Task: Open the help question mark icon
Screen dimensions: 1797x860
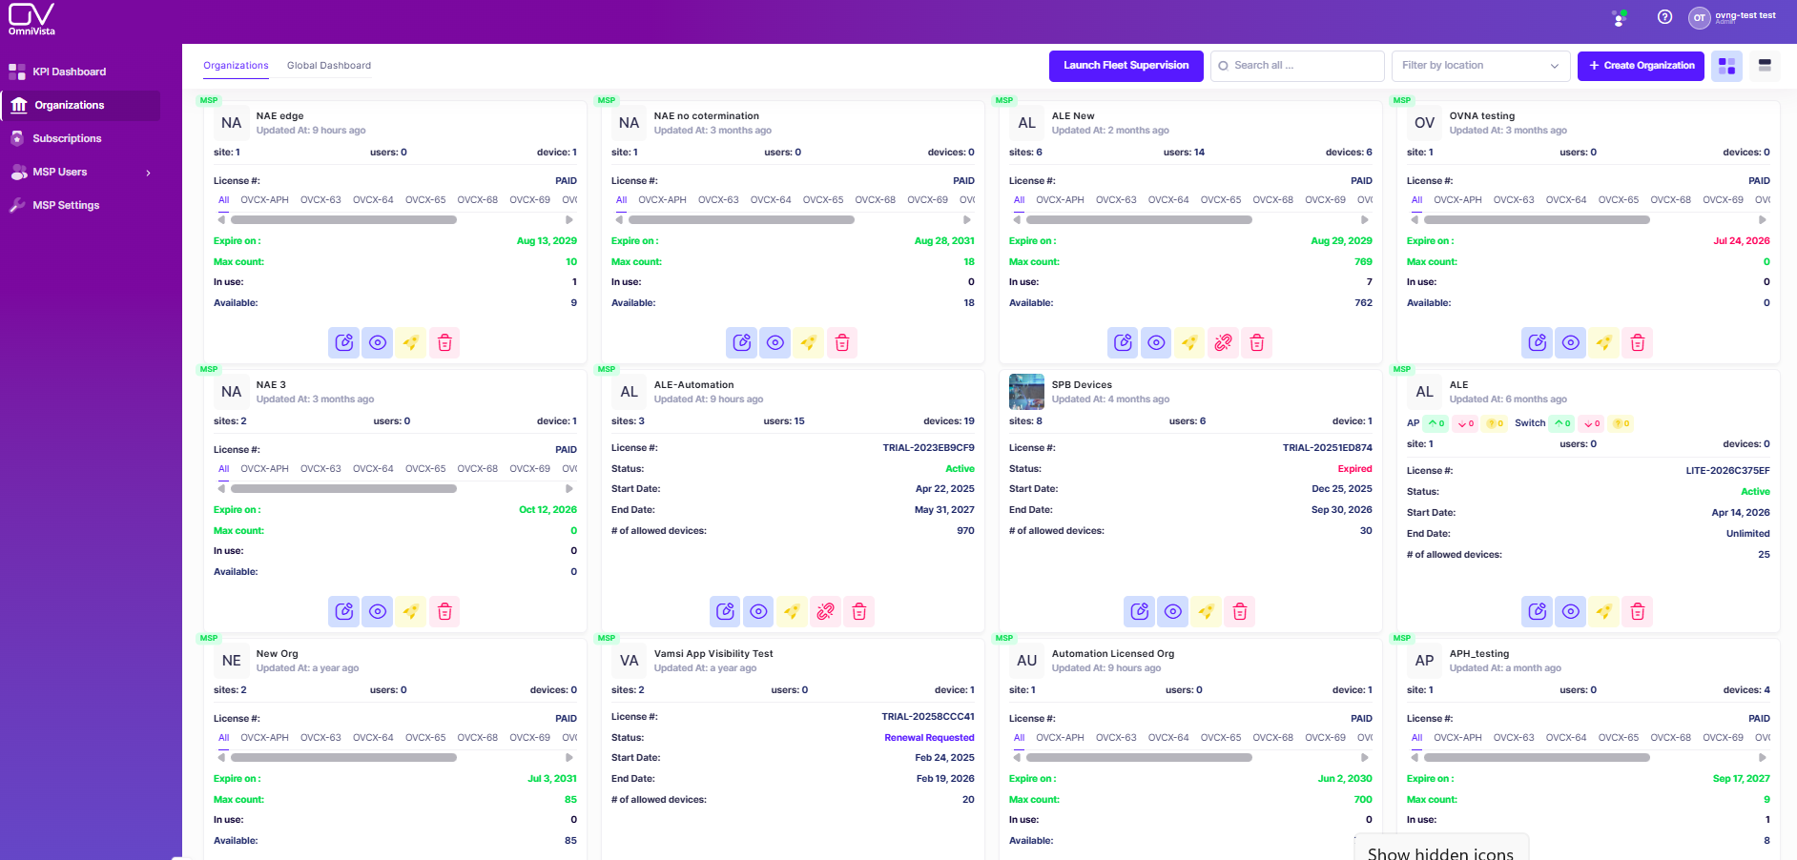Action: [x=1664, y=17]
